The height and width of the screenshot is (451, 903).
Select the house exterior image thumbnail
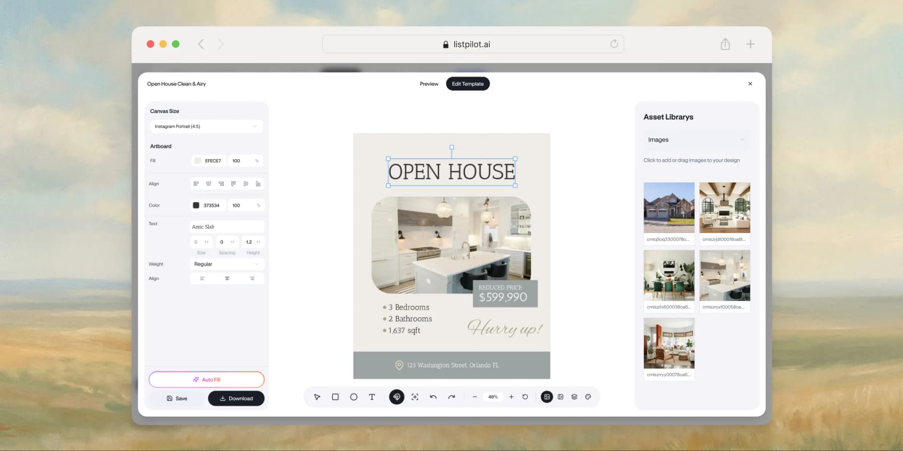[669, 208]
